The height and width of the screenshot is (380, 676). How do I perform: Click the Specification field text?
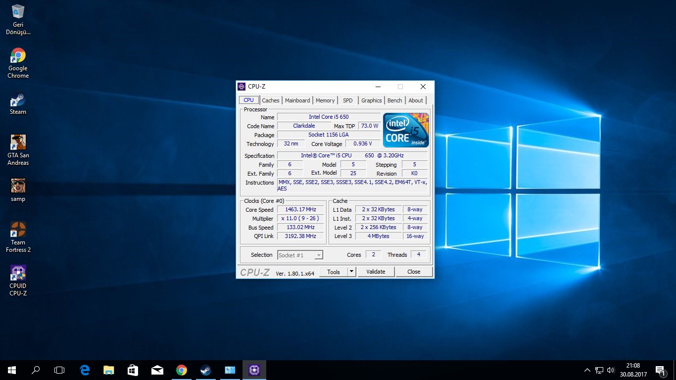352,155
